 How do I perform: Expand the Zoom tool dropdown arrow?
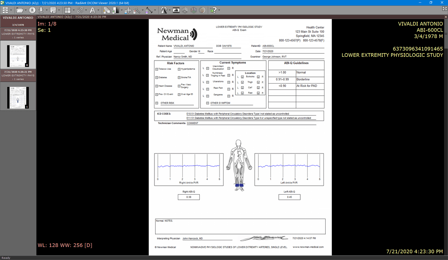point(142,10)
